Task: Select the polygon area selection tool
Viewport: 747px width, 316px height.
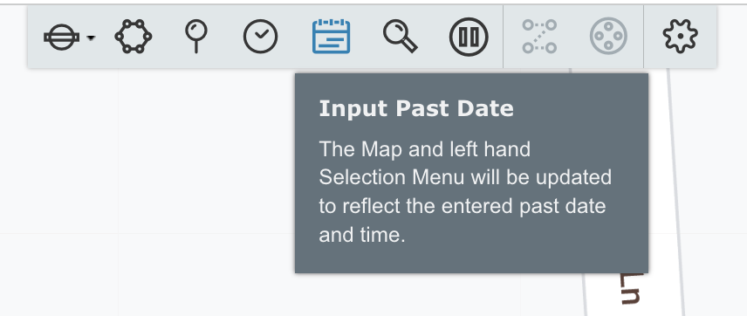Action: [133, 37]
